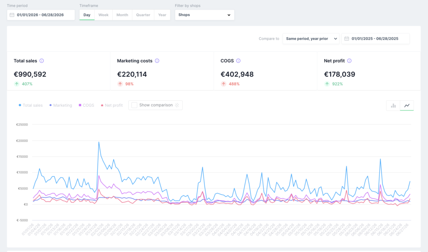Select the line chart view icon
This screenshot has width=428, height=252.
click(407, 106)
